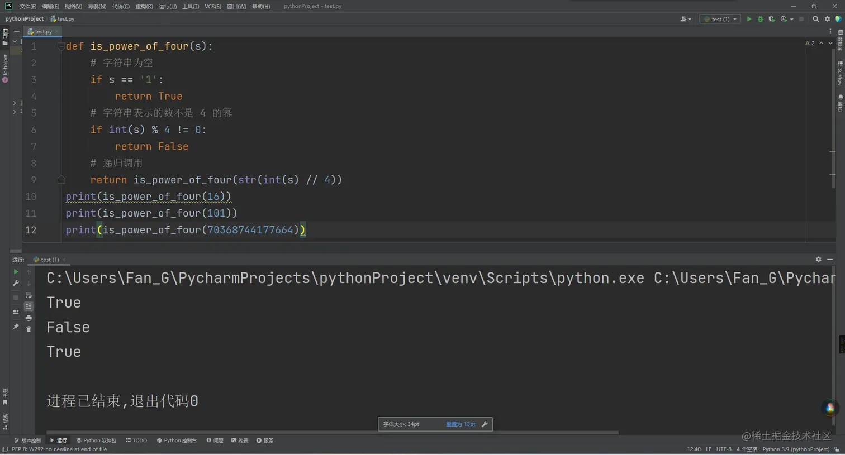This screenshot has width=845, height=455.
Task: Click the 12:40 caret position in status bar
Action: point(694,449)
